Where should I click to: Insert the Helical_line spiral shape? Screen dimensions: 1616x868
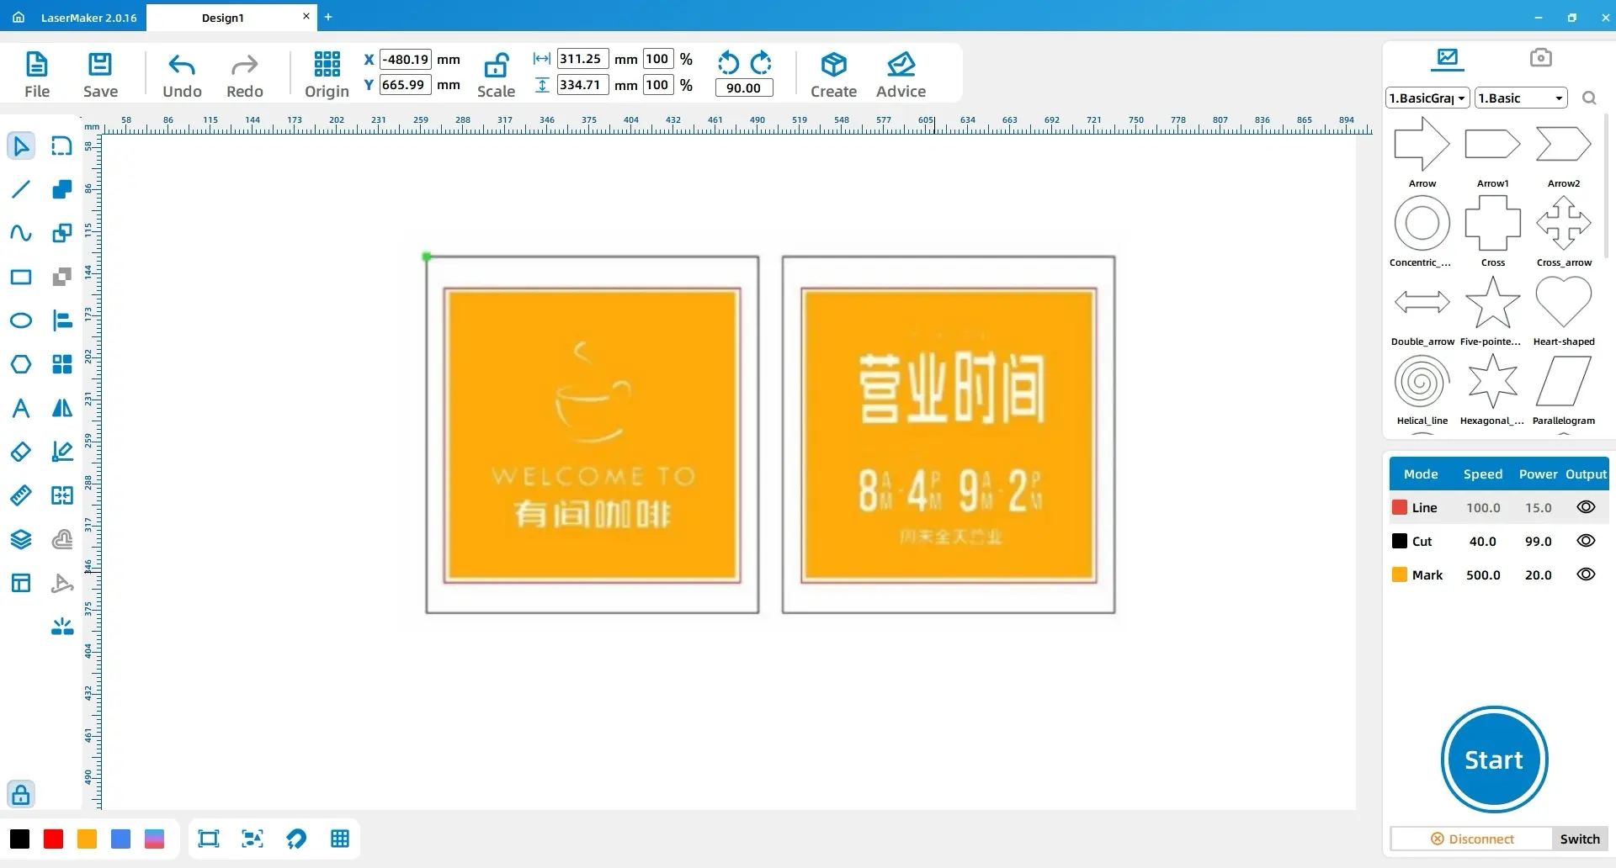point(1422,389)
